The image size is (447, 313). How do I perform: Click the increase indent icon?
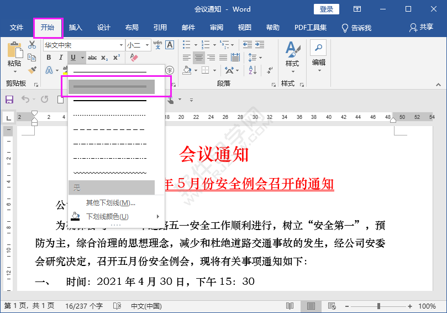260,44
